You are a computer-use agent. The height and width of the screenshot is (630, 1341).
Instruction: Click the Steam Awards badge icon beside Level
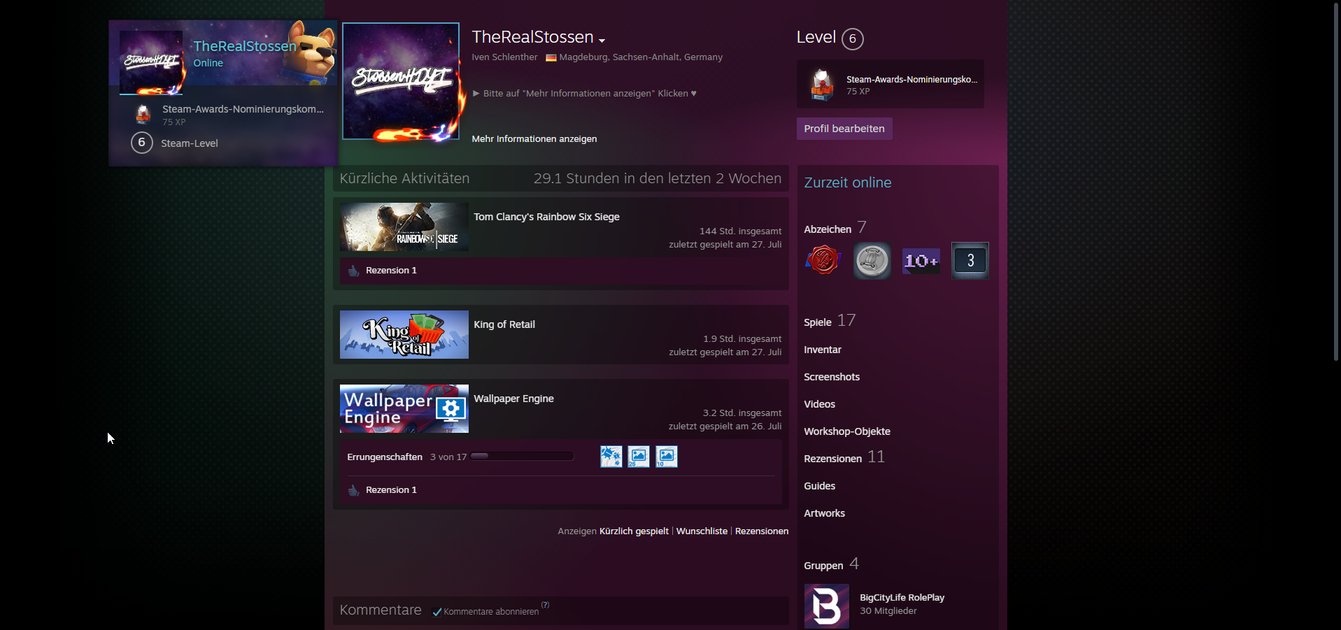822,85
